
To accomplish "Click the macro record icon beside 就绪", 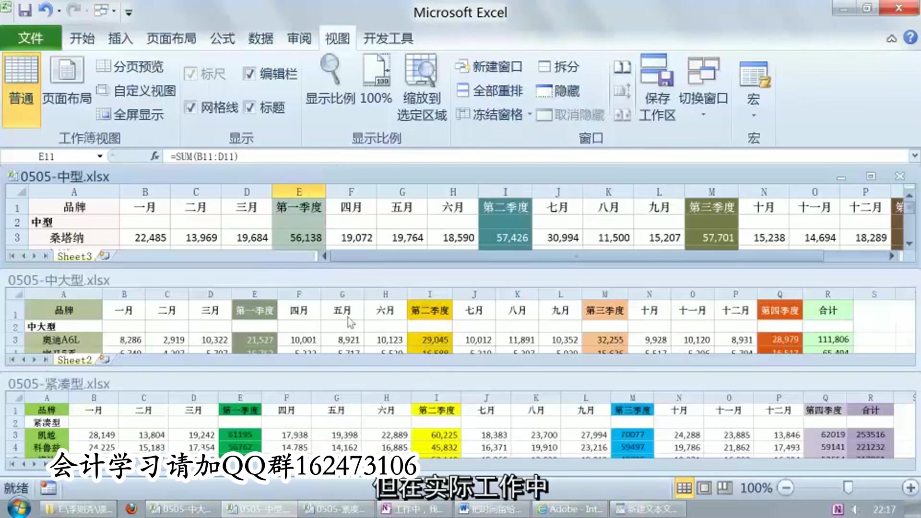I will coord(48,488).
